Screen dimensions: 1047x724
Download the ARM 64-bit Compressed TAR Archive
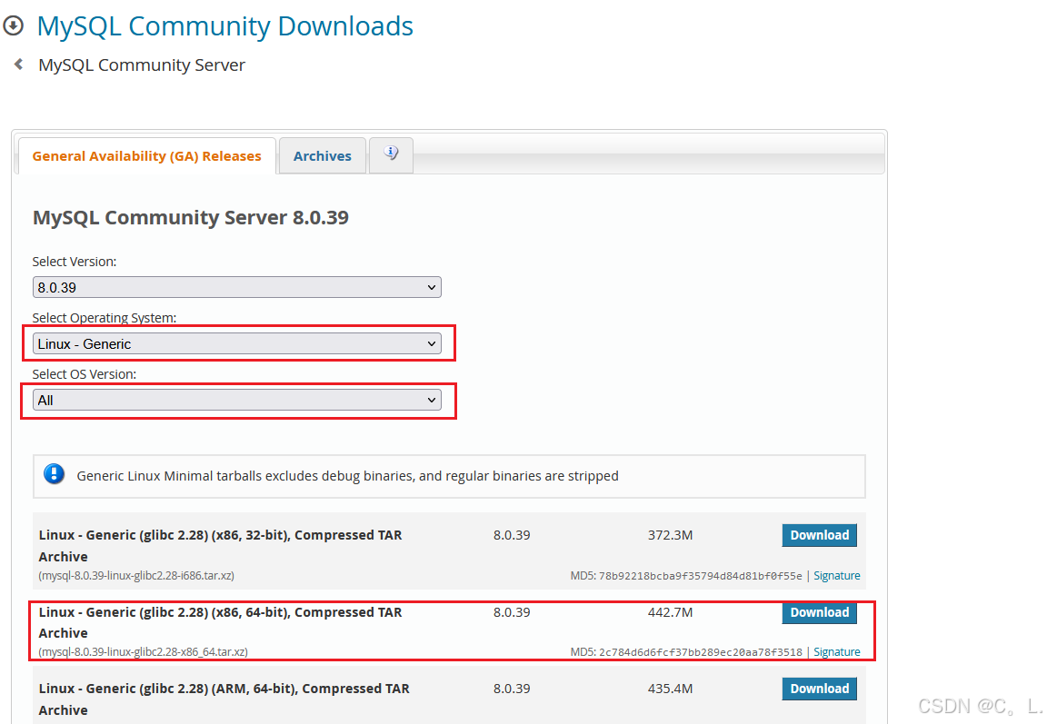pos(819,689)
